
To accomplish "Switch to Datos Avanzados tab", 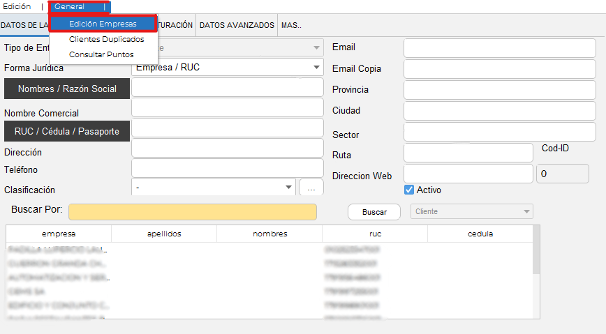I will [x=237, y=24].
